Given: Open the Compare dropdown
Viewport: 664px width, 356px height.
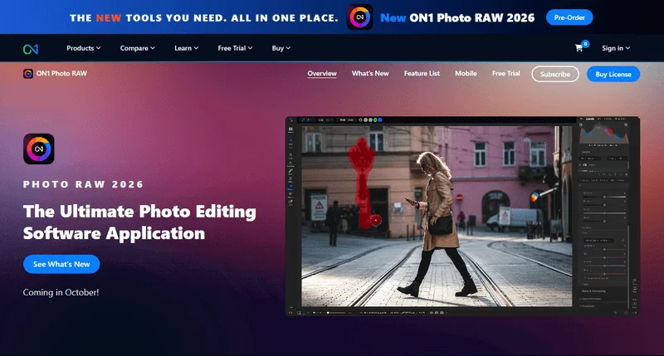Looking at the screenshot, I should pos(137,48).
